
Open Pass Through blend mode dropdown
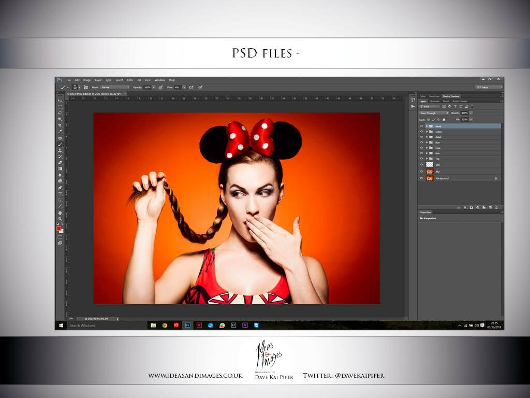pos(434,113)
